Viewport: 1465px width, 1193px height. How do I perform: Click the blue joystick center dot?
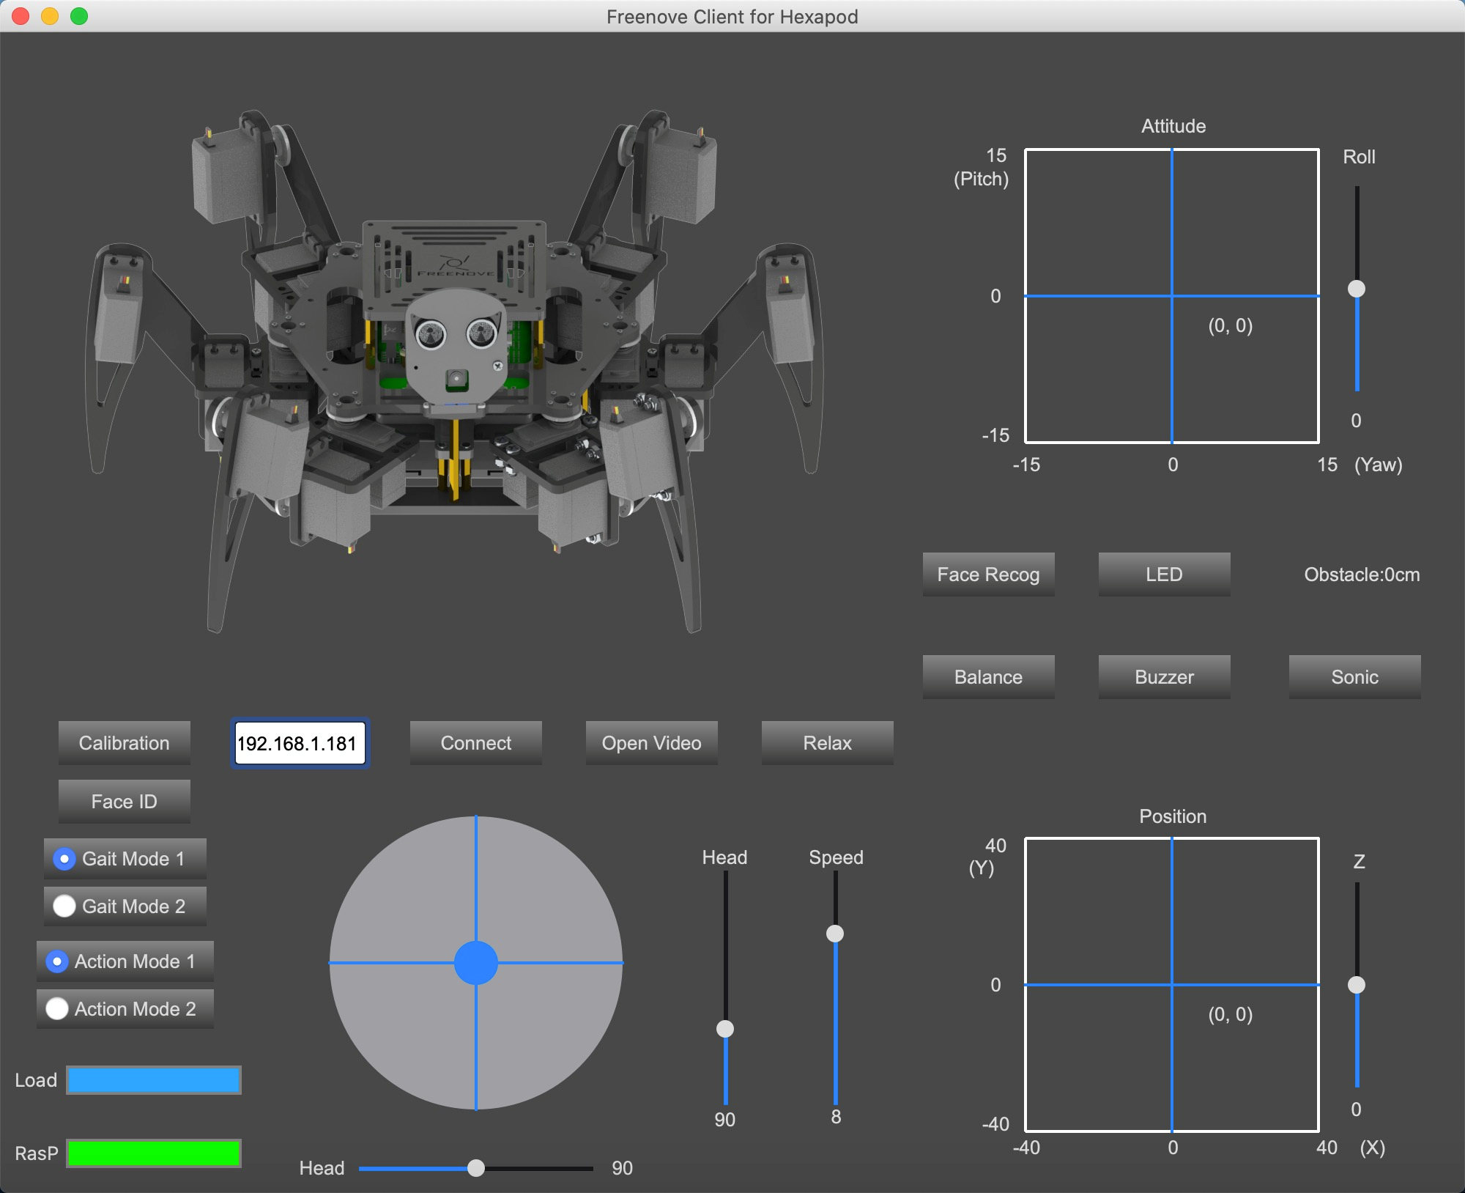(476, 963)
